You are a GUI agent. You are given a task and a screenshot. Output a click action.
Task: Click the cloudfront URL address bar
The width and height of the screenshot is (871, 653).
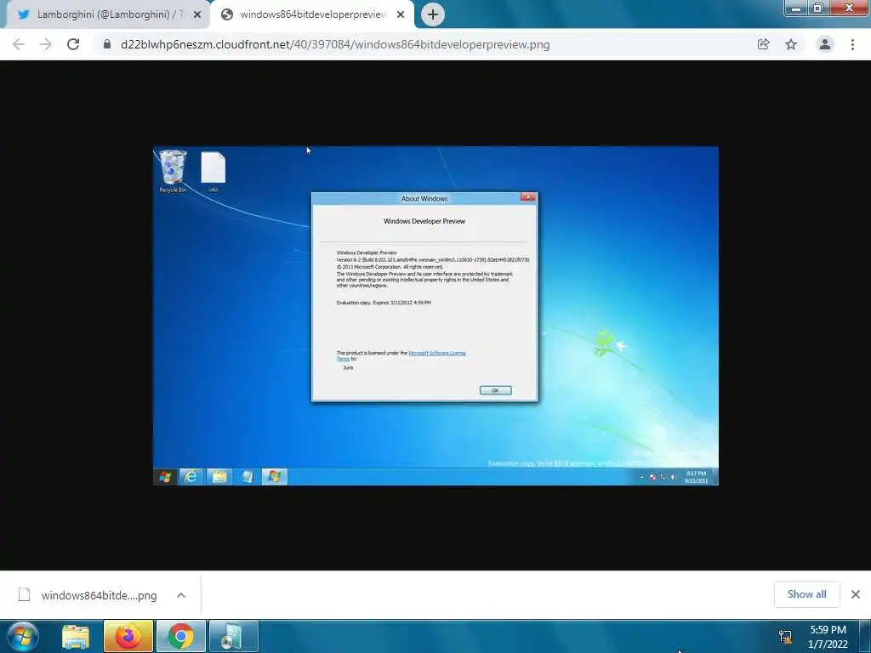335,44
